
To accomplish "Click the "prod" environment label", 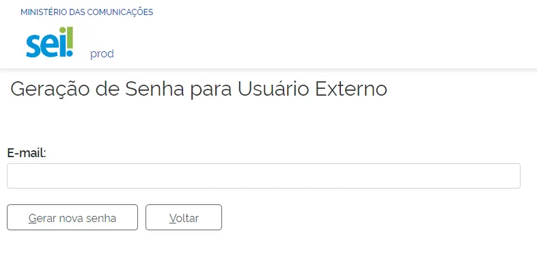I will (x=102, y=54).
